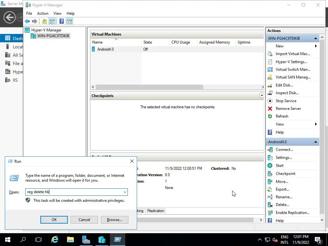Image resolution: width=328 pixels, height=246 pixels.
Task: Collapse the Android4.0 actions section
Action: coord(316,142)
